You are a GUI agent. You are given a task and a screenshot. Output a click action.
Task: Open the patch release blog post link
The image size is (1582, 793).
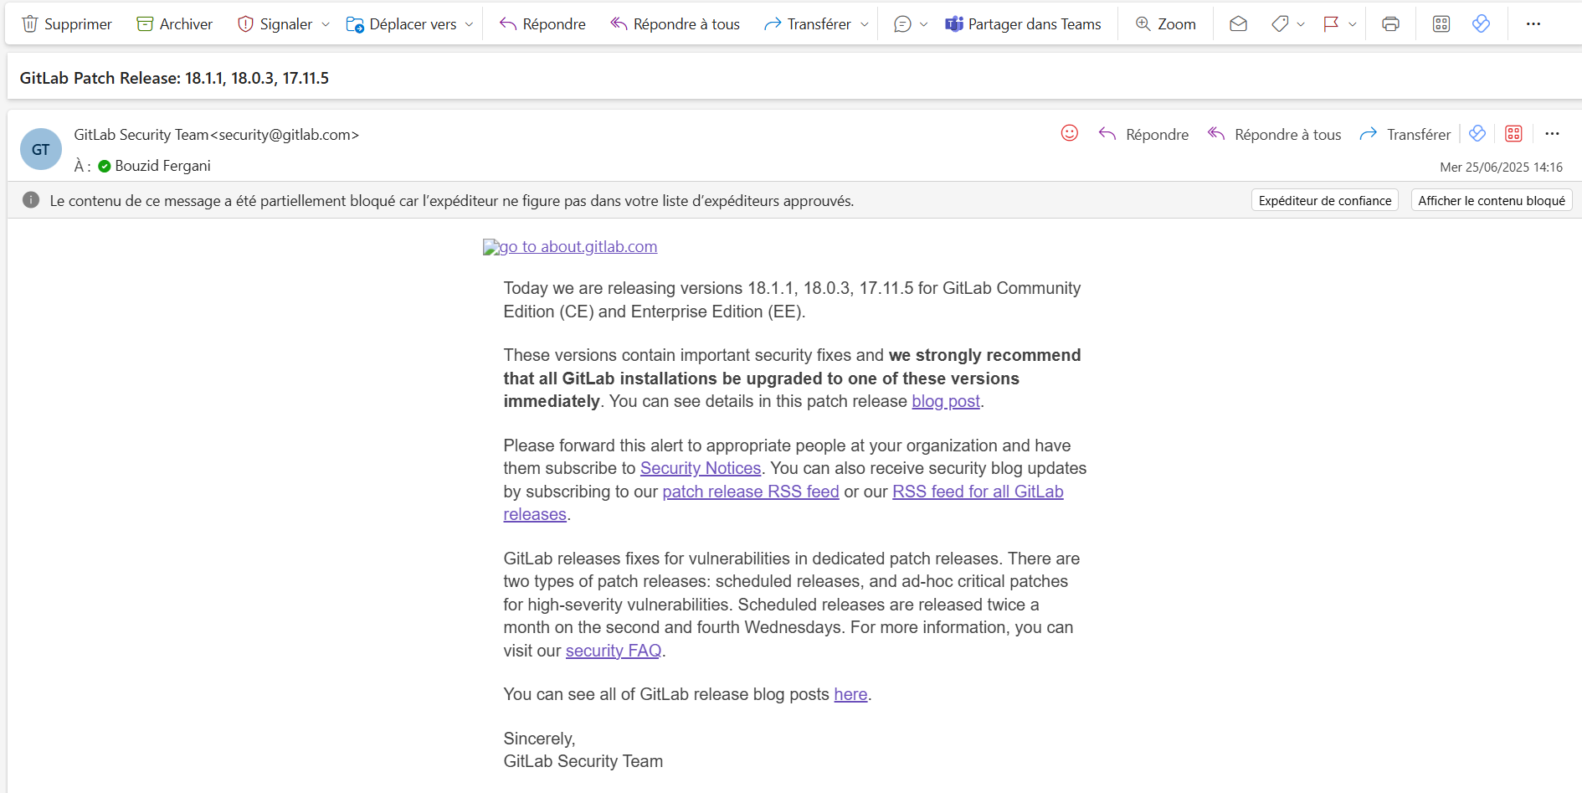tap(945, 402)
